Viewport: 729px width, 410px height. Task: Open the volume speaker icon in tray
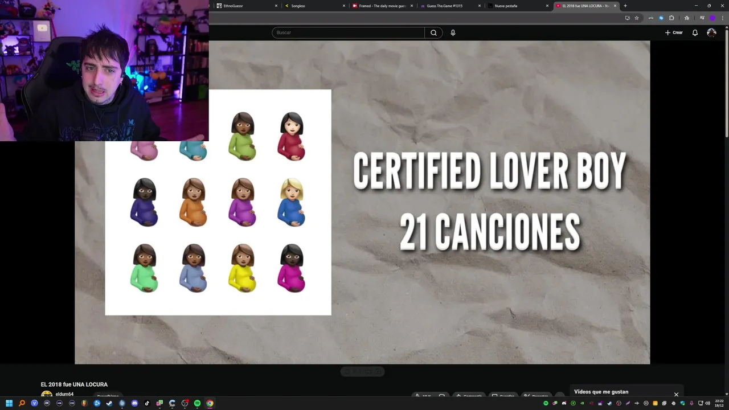pos(708,403)
